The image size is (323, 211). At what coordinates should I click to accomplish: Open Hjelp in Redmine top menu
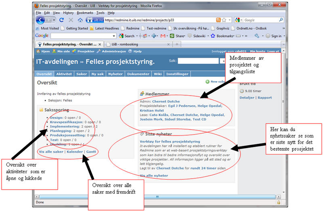tap(135, 51)
